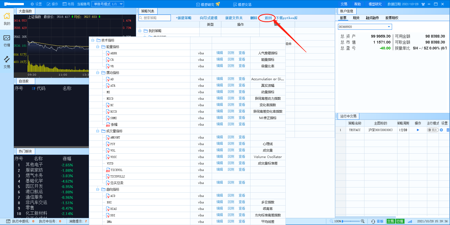Click the 消息提示 status entry
The height and width of the screenshot is (225, 450).
coord(78,221)
